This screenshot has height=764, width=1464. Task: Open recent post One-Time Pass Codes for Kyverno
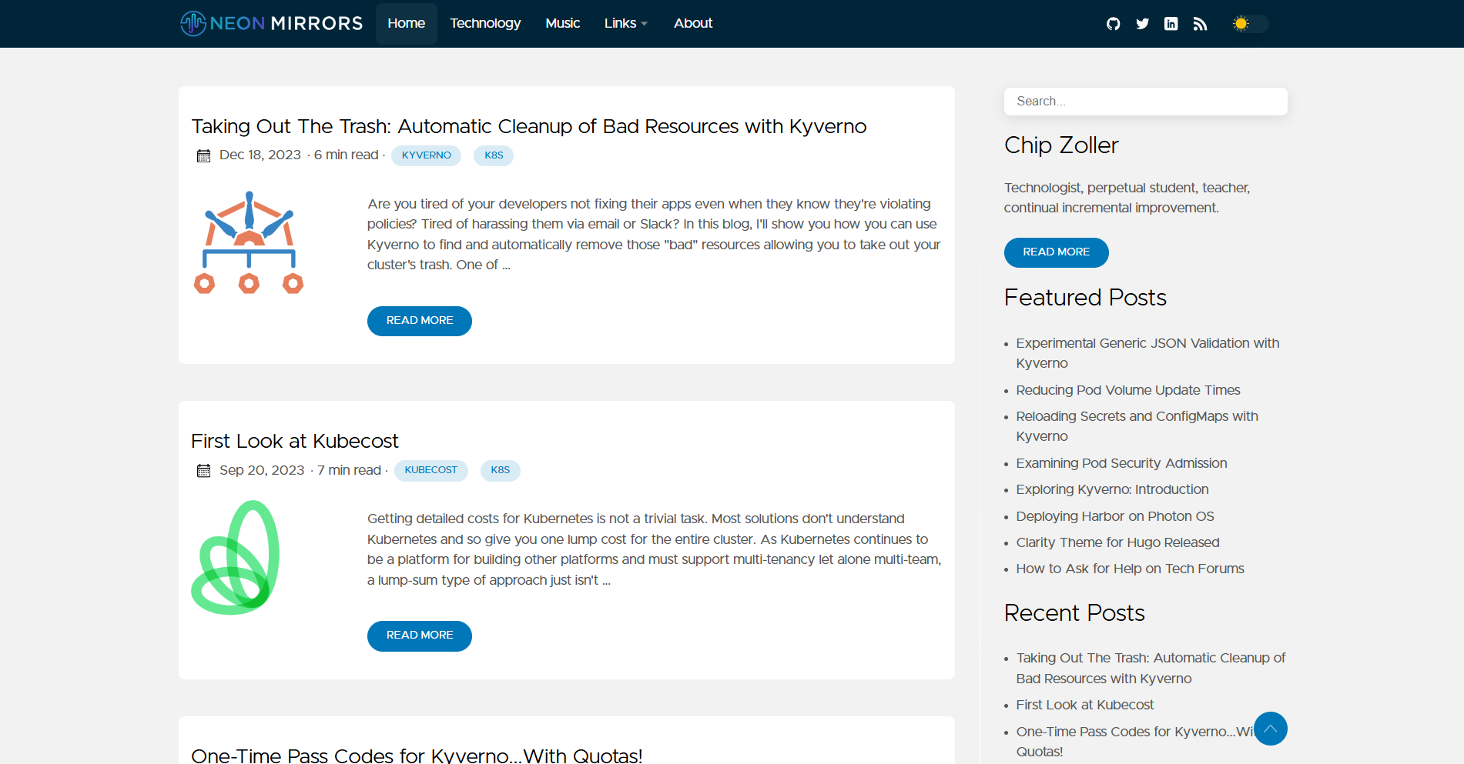point(1134,742)
